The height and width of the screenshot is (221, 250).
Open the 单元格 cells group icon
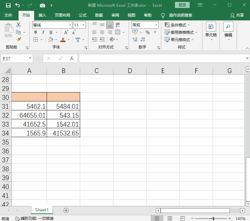pos(211,26)
